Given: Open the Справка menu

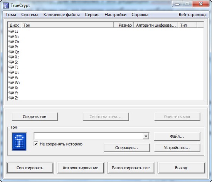Looking at the screenshot, I should (140, 15).
